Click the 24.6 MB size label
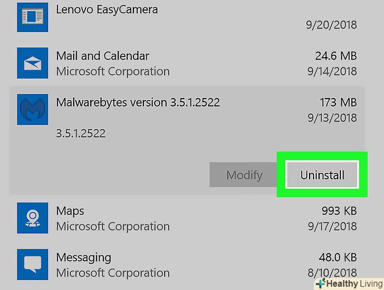 (x=334, y=56)
